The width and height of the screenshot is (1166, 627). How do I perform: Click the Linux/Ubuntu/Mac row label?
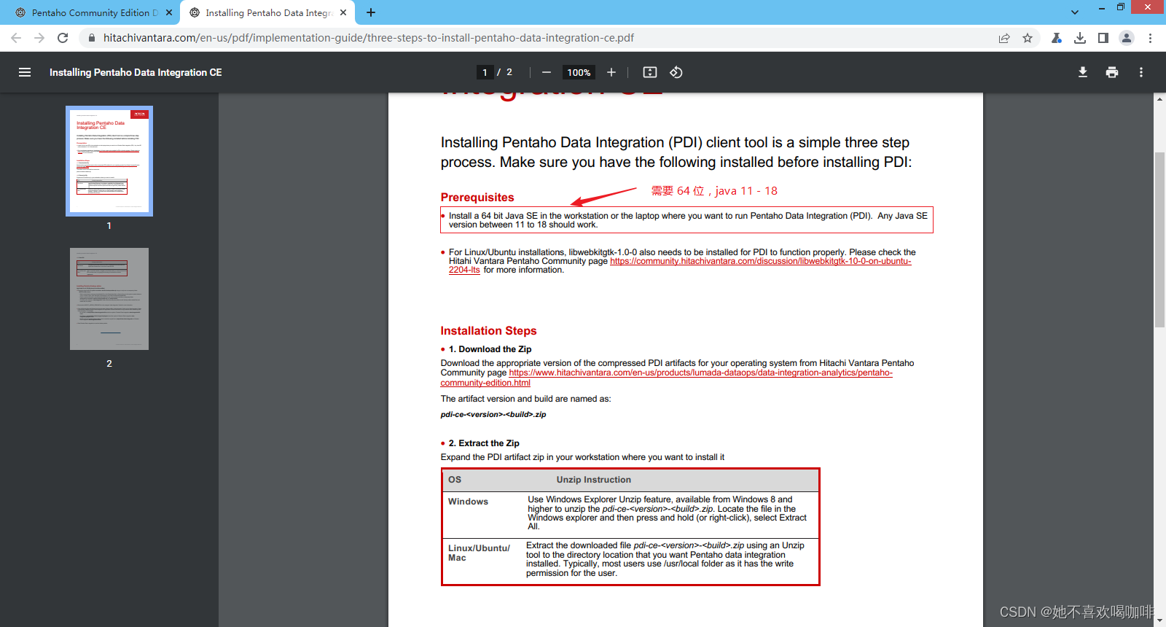(479, 553)
